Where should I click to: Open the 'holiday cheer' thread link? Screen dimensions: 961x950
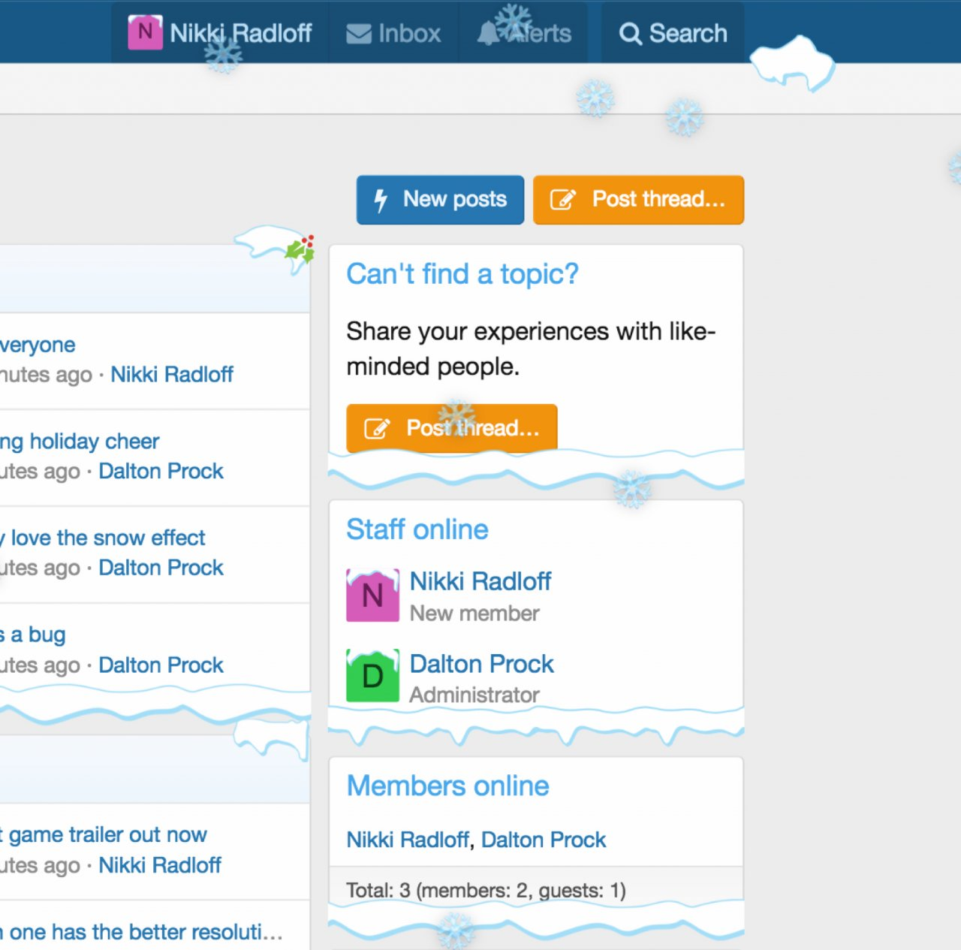[x=83, y=441]
